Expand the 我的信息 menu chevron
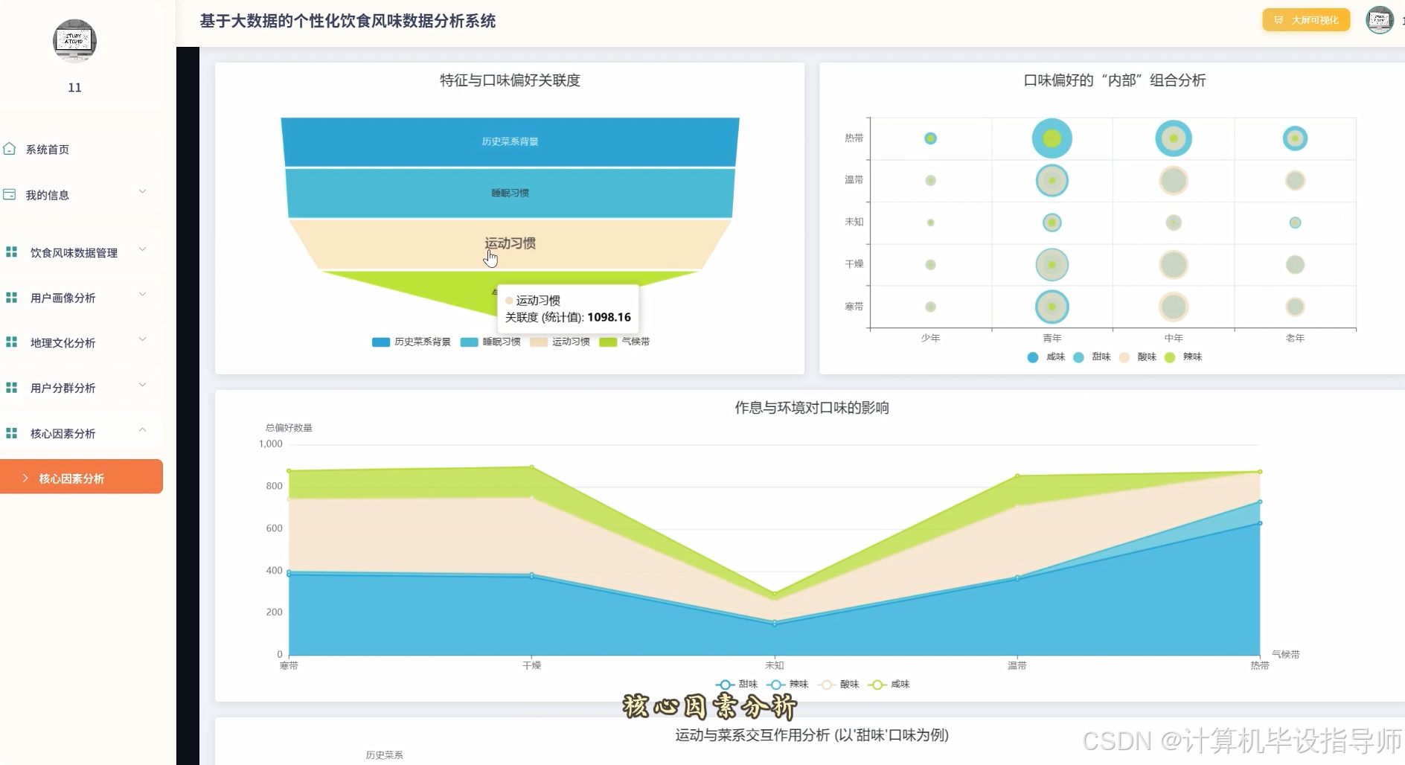 (142, 191)
